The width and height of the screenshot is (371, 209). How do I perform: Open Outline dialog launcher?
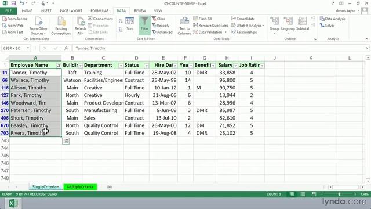pos(315,39)
